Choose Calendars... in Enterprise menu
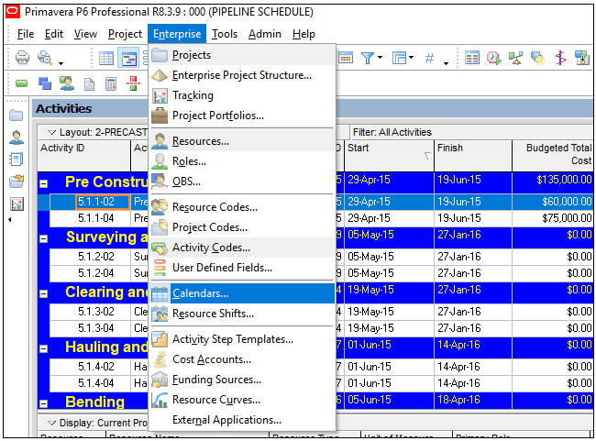The width and height of the screenshot is (596, 441). pyautogui.click(x=242, y=293)
